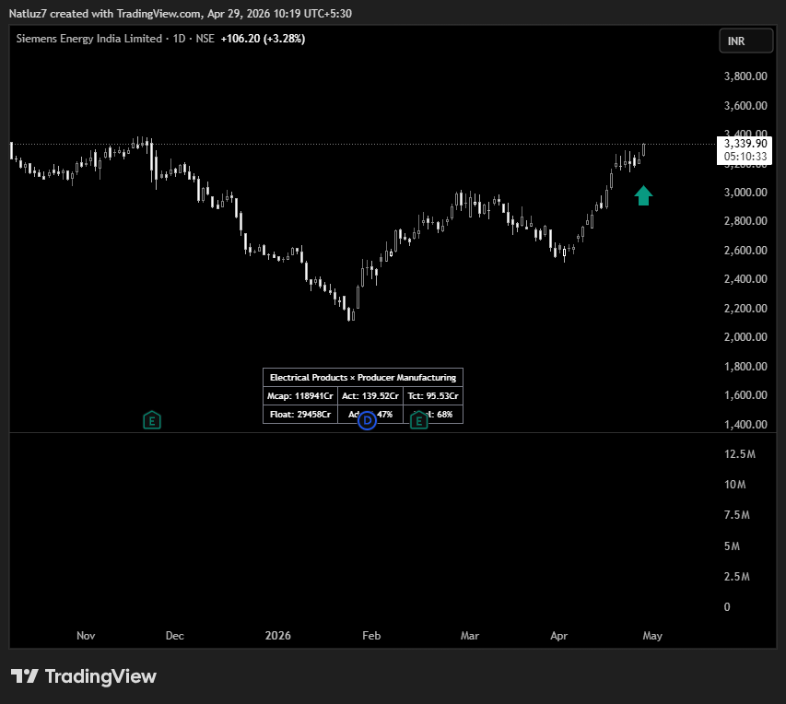
Task: Click Electrical Products × Producer Manufacturing header
Action: (x=363, y=377)
